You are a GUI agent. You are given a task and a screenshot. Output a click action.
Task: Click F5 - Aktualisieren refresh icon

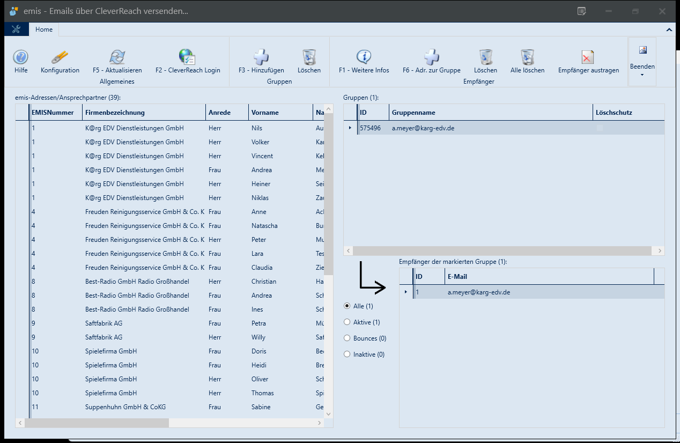[117, 57]
